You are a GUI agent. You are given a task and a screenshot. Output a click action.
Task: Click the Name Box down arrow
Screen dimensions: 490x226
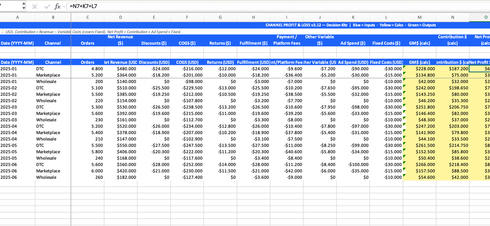23,8
